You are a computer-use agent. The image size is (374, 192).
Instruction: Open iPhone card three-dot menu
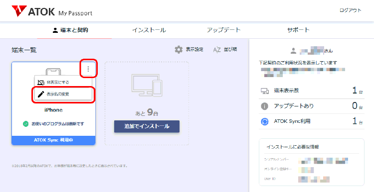pyautogui.click(x=88, y=69)
